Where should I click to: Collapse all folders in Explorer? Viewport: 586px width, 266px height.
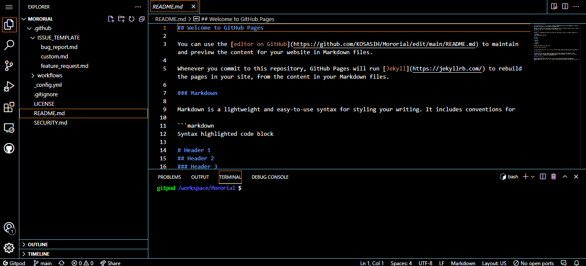point(141,19)
